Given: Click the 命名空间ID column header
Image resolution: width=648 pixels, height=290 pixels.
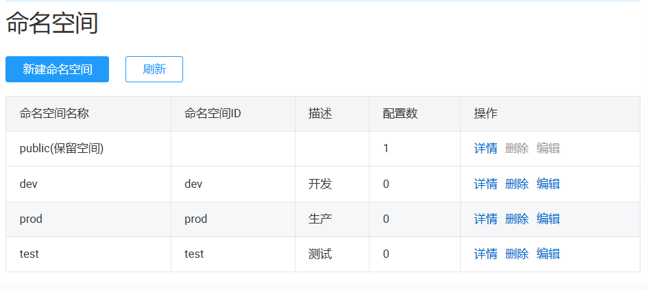Looking at the screenshot, I should (213, 114).
